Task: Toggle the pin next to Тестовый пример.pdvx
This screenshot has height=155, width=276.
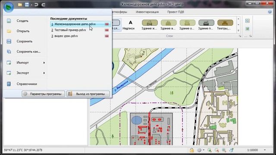Action: [x=107, y=30]
